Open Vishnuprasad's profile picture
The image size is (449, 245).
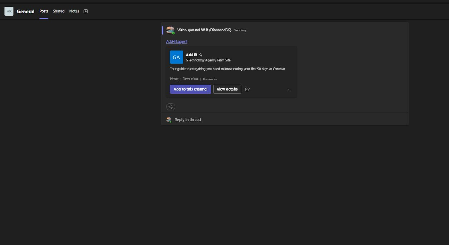point(170,30)
